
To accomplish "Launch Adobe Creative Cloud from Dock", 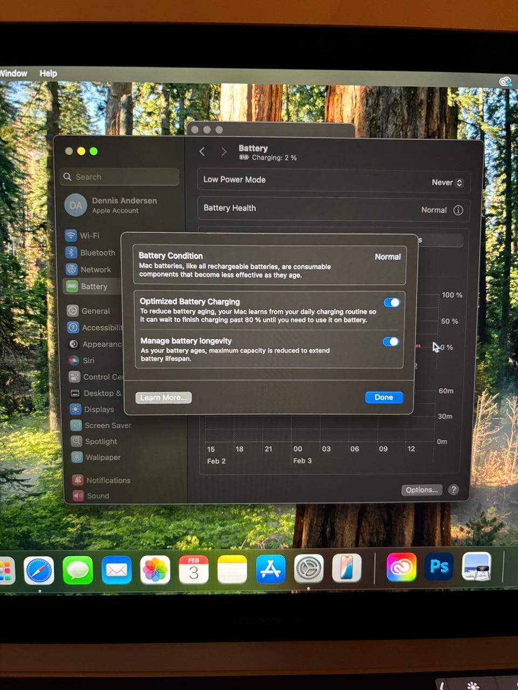I will click(x=401, y=567).
